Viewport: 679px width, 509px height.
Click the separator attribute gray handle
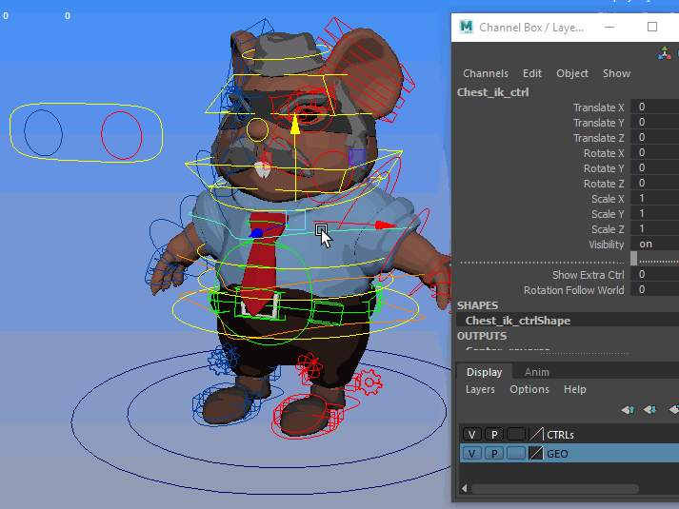click(x=633, y=259)
